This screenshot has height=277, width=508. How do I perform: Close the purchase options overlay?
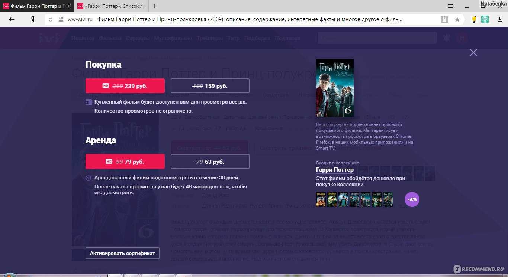(x=473, y=53)
